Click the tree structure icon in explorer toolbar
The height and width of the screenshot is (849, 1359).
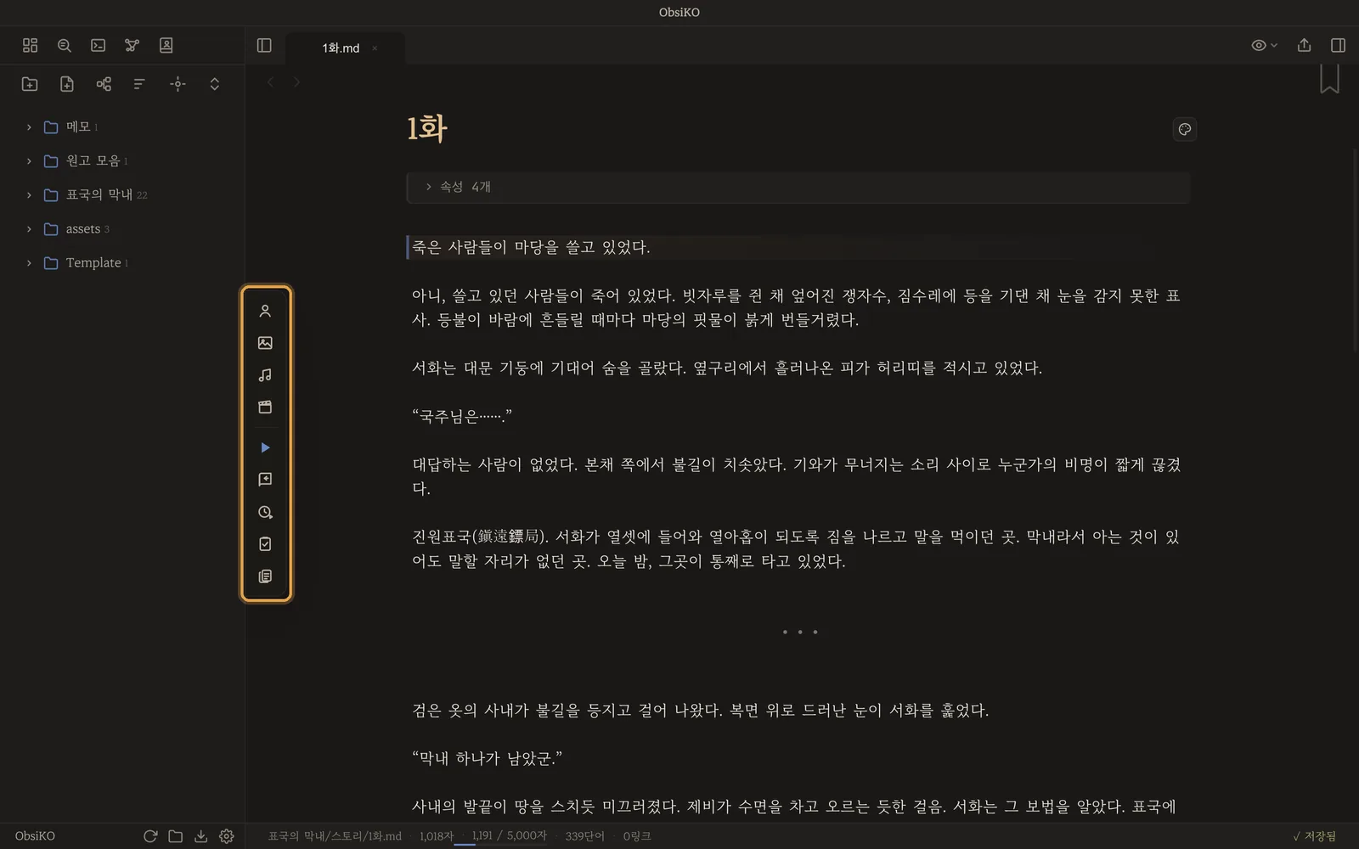(x=104, y=83)
